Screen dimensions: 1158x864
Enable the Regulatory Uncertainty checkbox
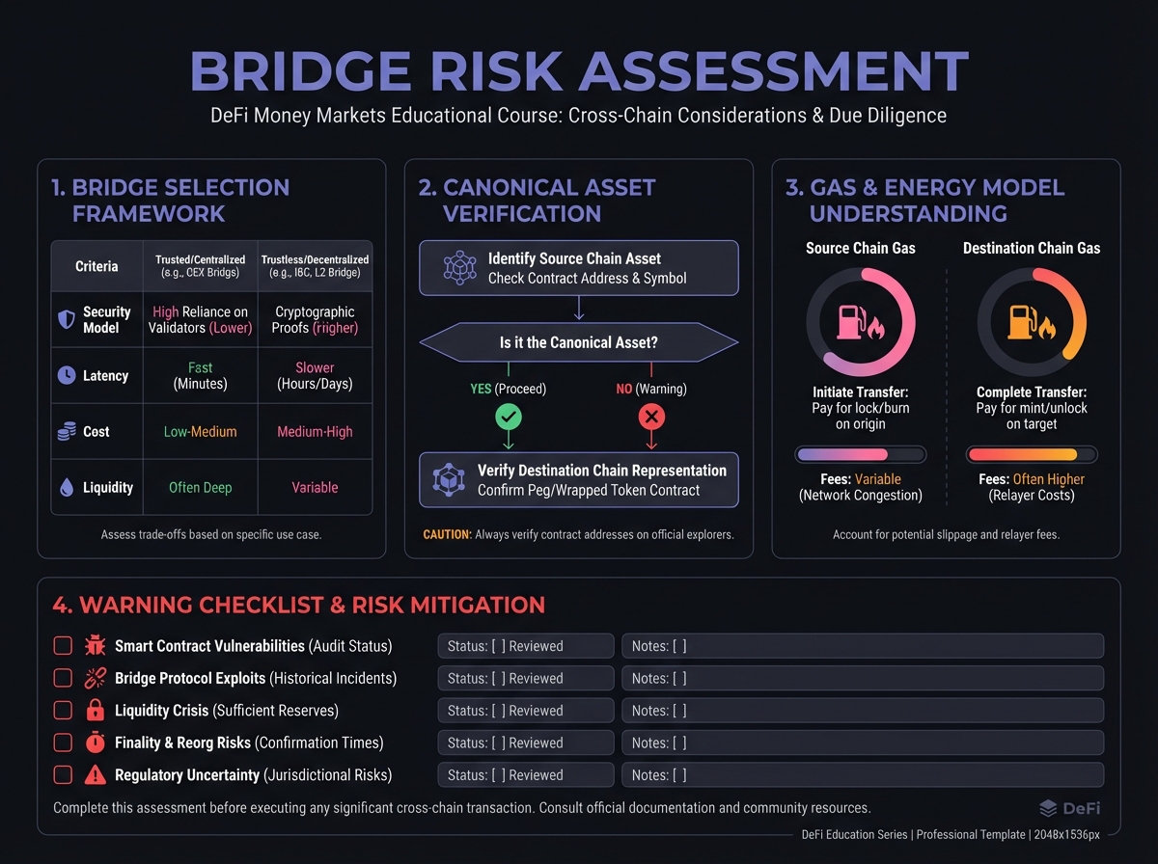[x=63, y=775]
